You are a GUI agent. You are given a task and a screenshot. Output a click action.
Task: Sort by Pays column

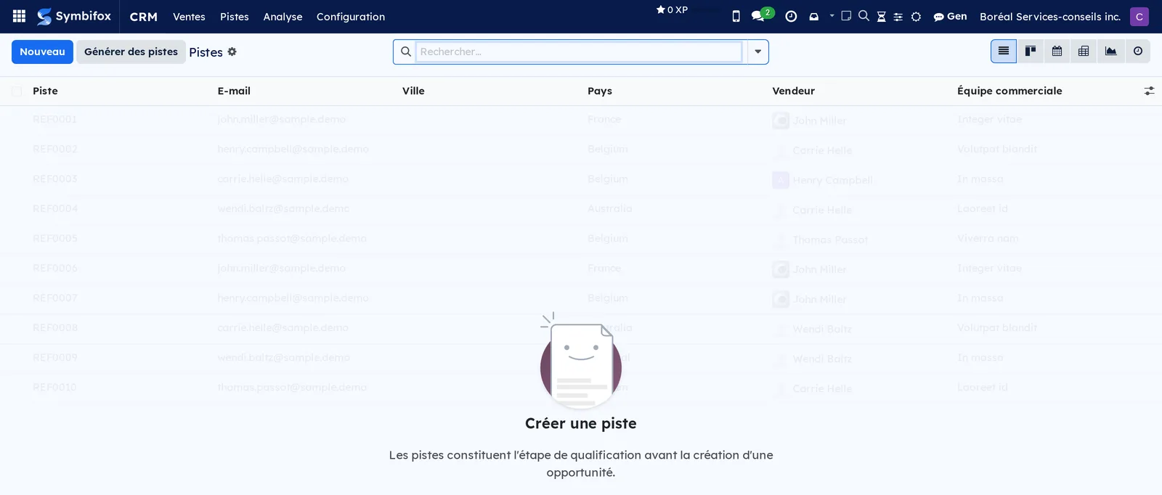pos(600,91)
